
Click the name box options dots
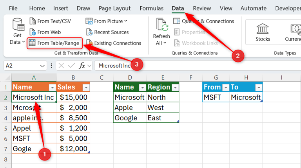click(51, 66)
